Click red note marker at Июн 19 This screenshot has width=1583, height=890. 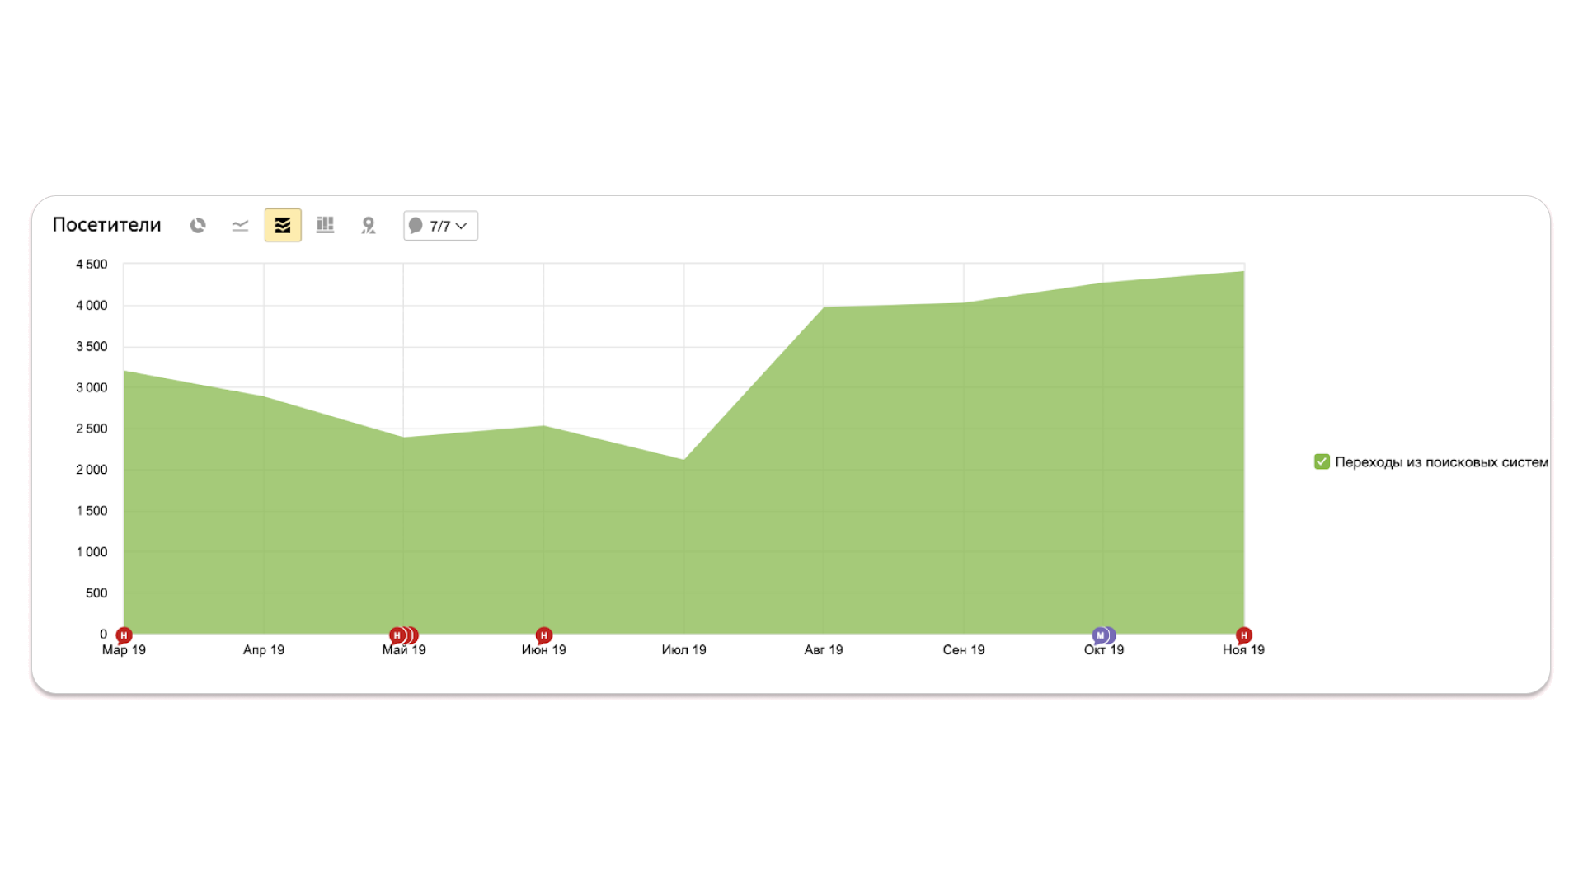pyautogui.click(x=543, y=635)
